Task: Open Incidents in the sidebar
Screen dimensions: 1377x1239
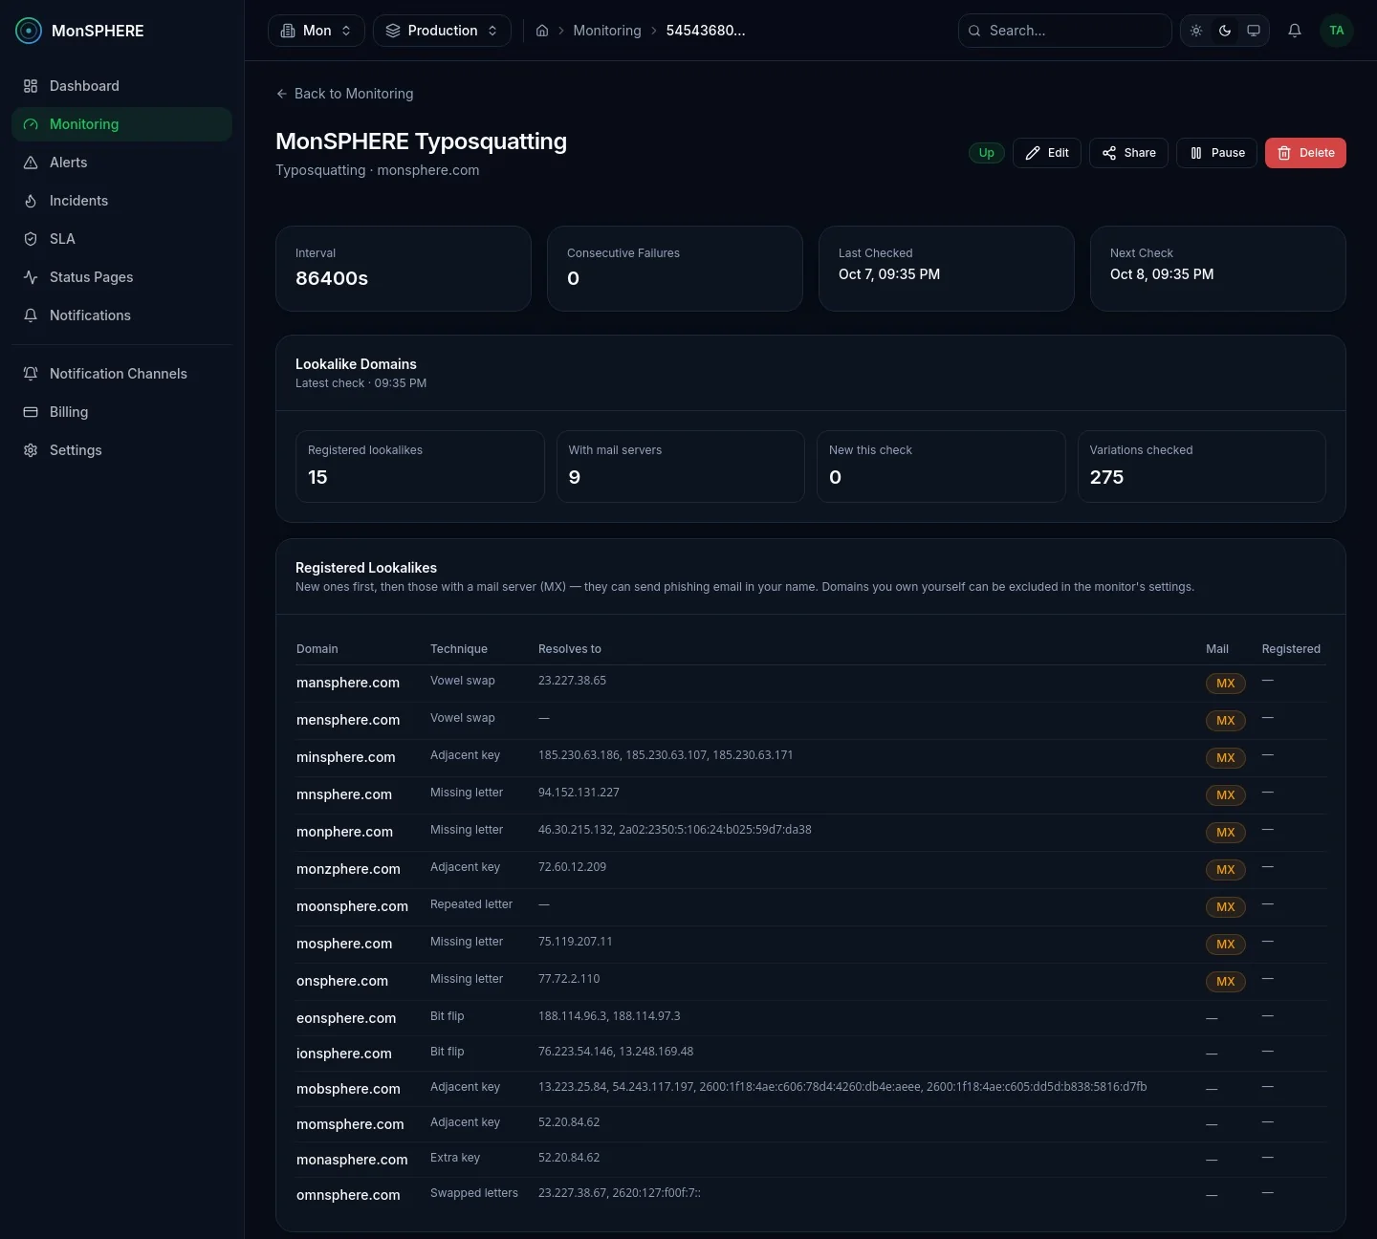Action: click(121, 201)
